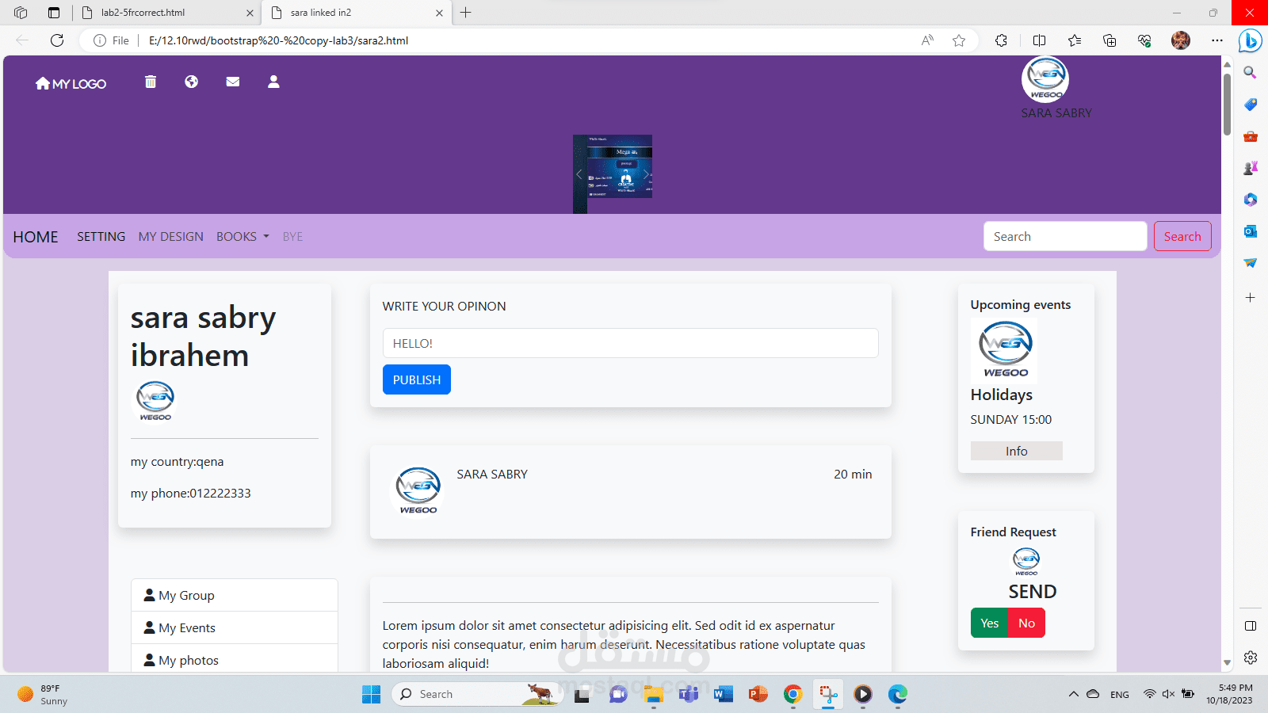This screenshot has width=1268, height=713.
Task: Open My photos list item
Action: tap(235, 660)
